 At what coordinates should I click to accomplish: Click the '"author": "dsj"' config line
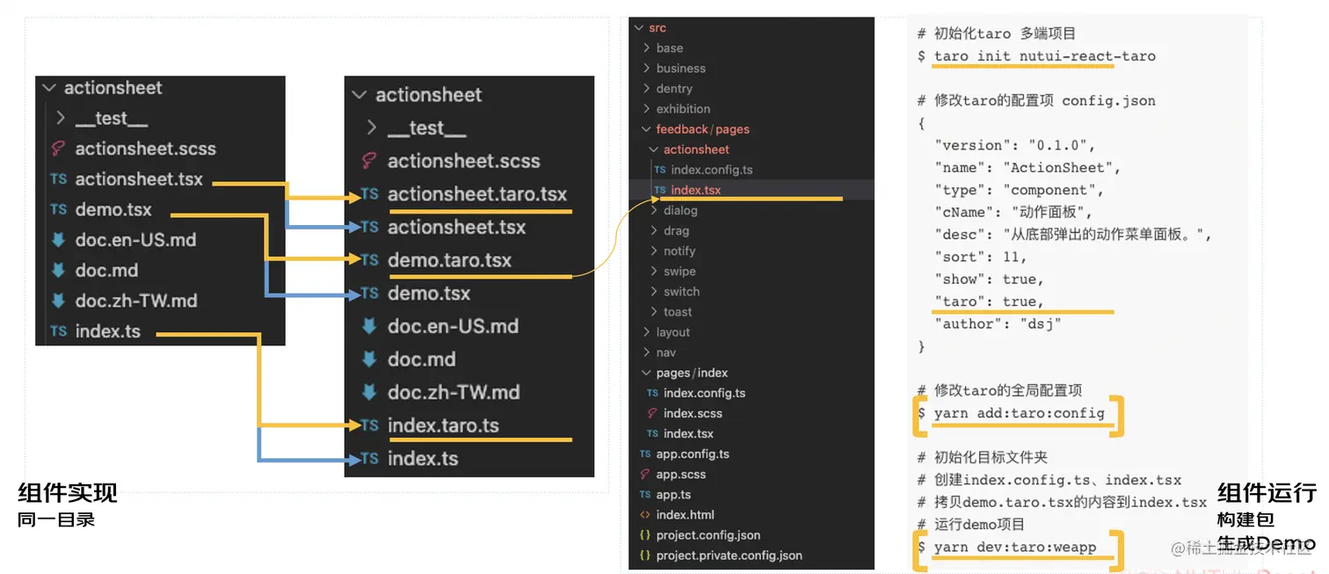click(x=998, y=324)
